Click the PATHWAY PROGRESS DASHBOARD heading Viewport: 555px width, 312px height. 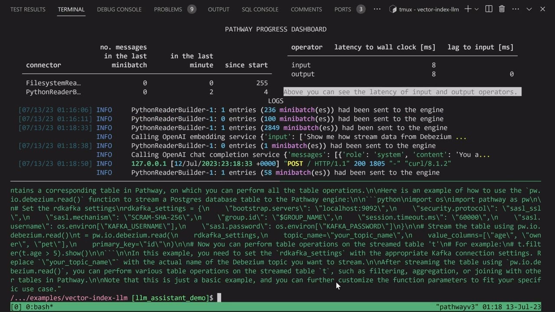(x=276, y=29)
